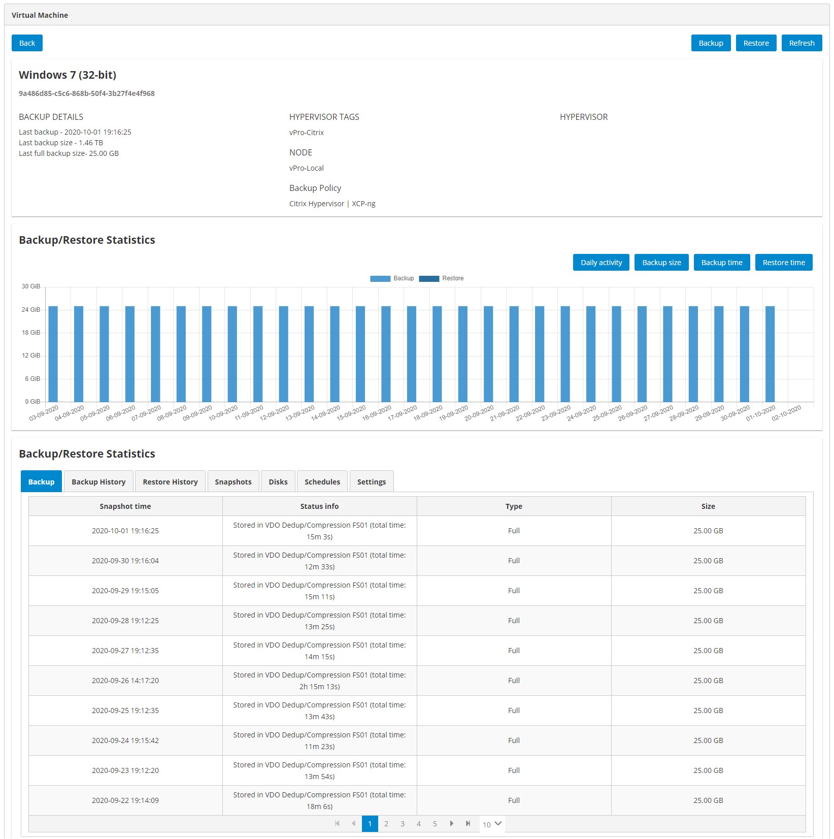The height and width of the screenshot is (839, 834).
Task: Go to the previous page arrow
Action: [x=353, y=824]
